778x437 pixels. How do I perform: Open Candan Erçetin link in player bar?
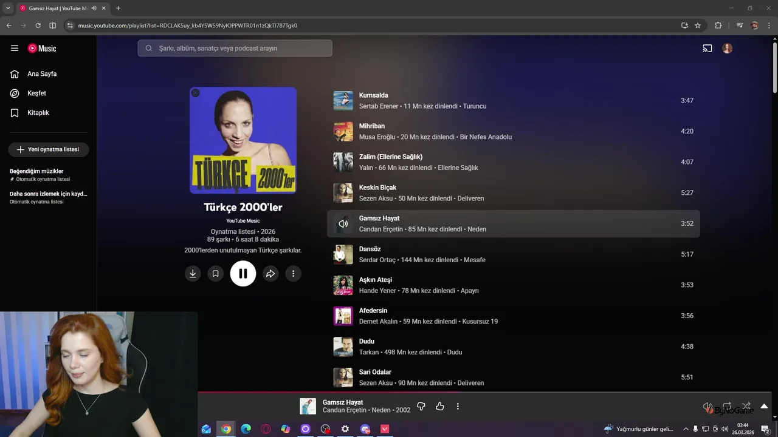[x=345, y=410]
